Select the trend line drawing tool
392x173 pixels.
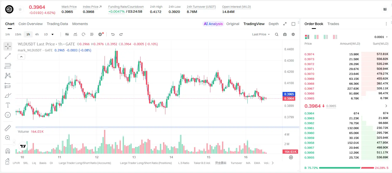point(8,56)
